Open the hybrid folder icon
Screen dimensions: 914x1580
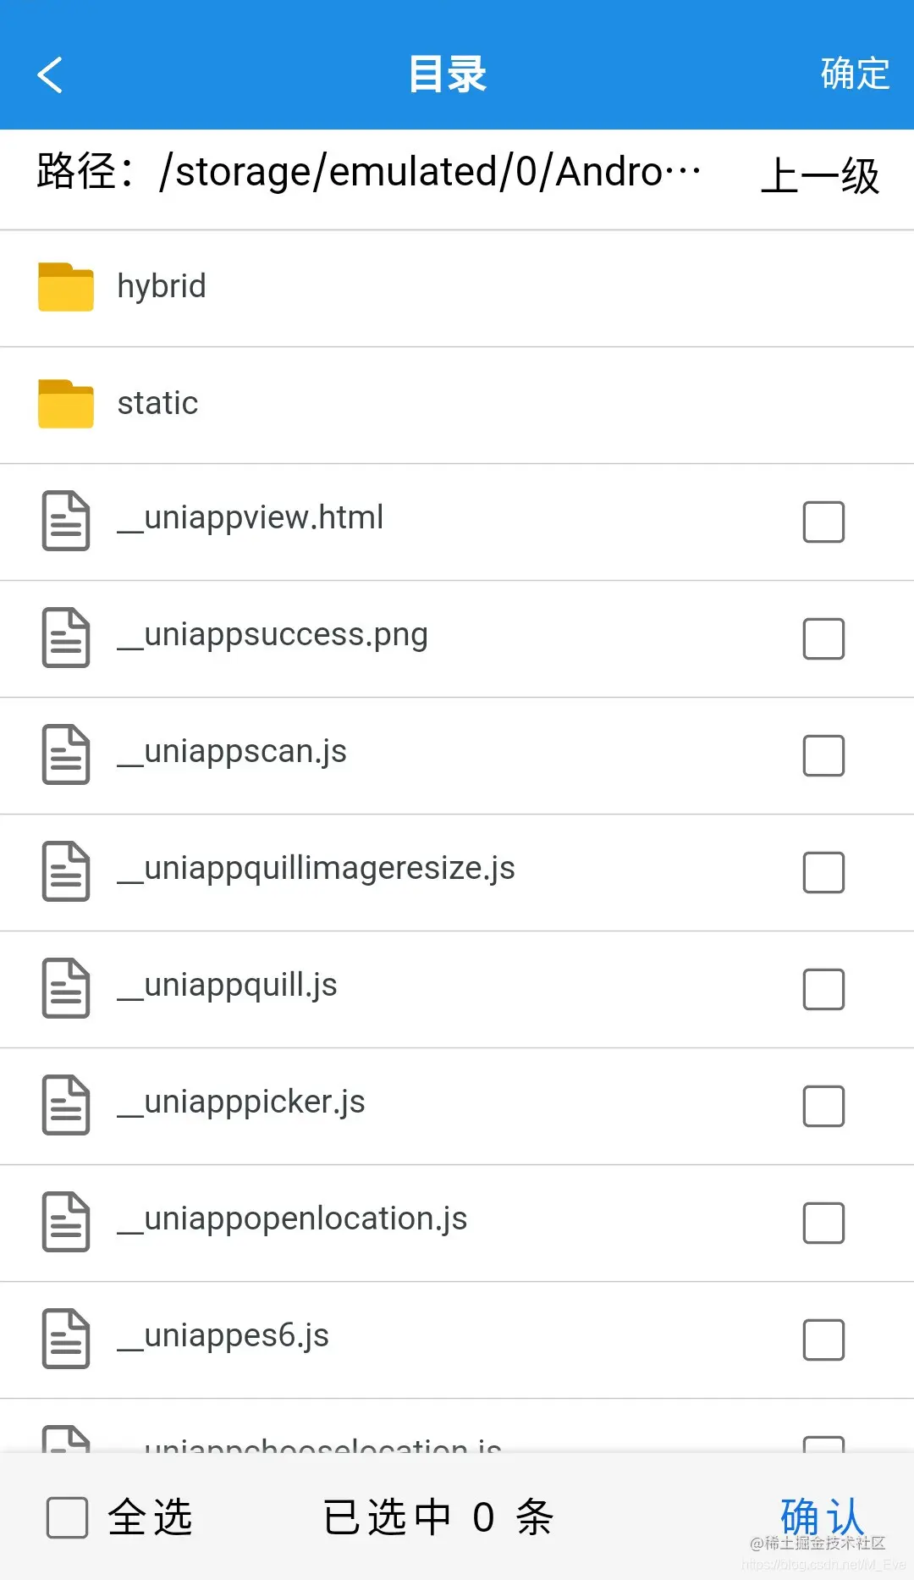(x=66, y=287)
